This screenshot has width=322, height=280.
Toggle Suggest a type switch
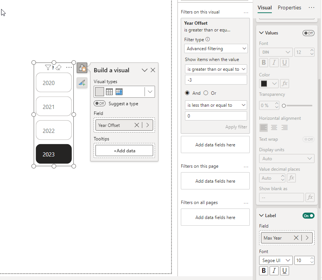tap(100, 103)
